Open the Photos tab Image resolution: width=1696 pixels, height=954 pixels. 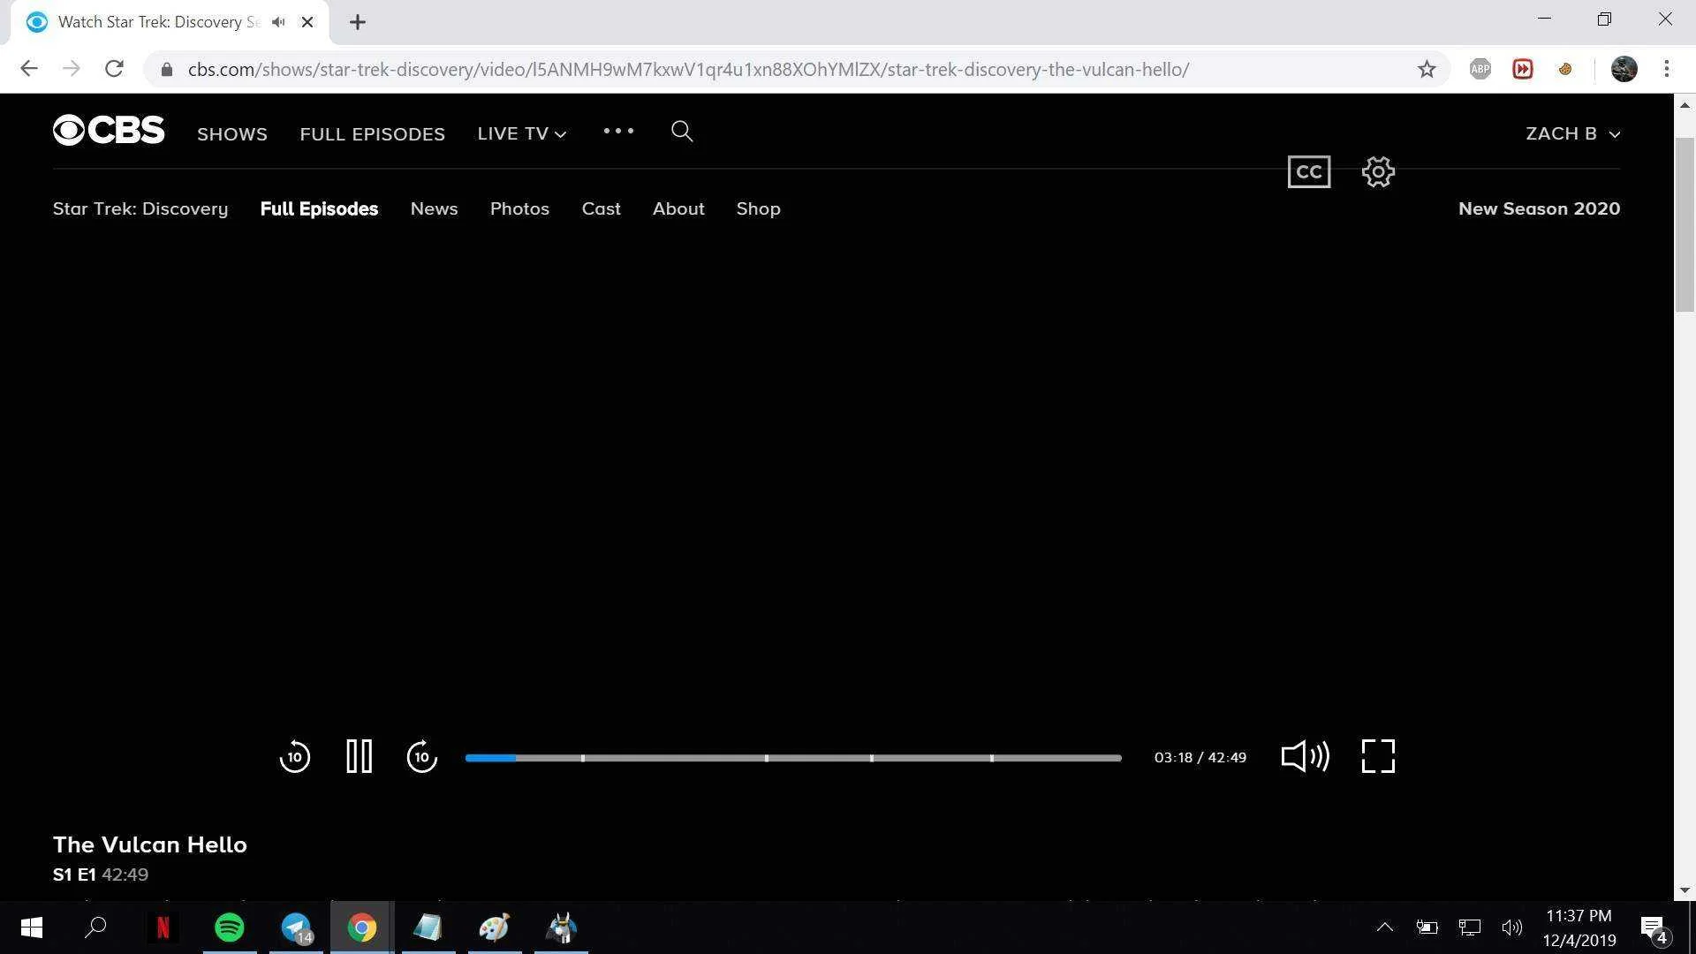point(519,209)
